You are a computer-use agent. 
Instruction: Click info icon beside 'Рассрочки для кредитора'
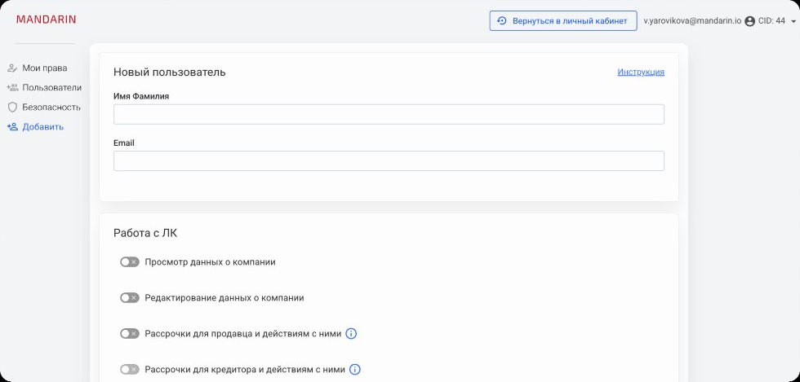coord(355,370)
